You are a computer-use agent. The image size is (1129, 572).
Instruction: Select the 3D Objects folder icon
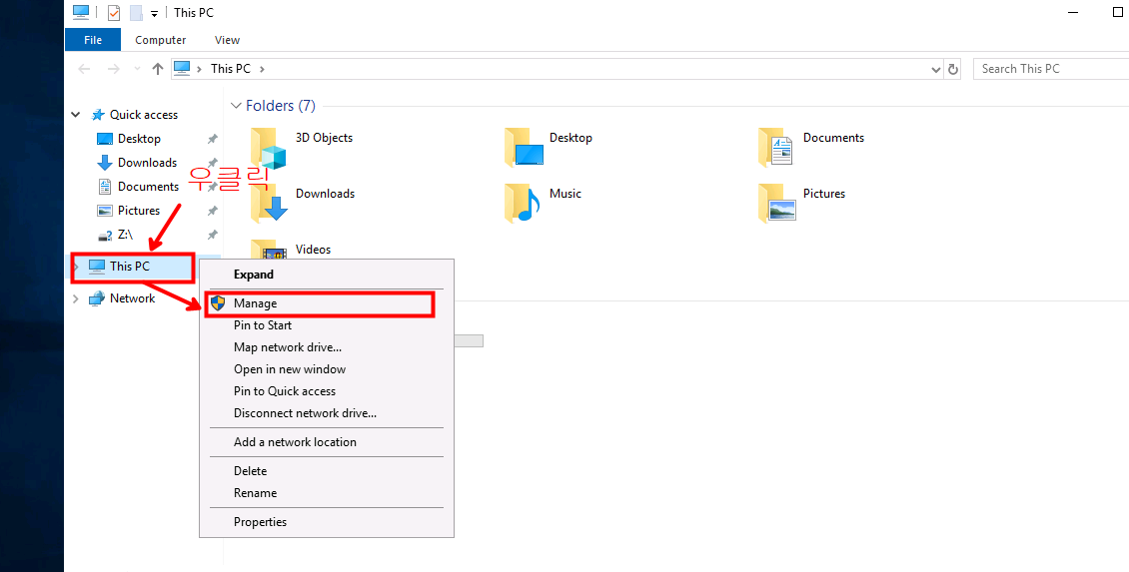[269, 148]
